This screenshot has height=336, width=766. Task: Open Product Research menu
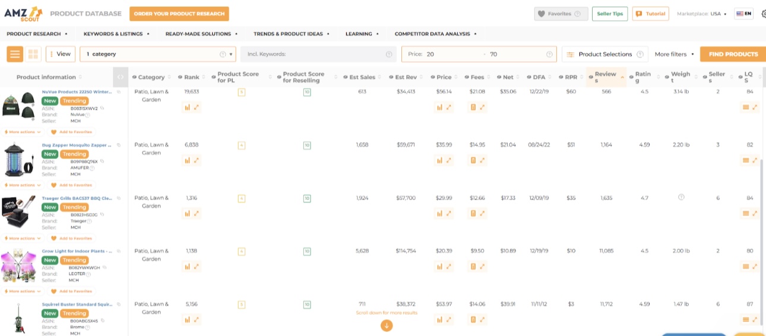point(37,34)
